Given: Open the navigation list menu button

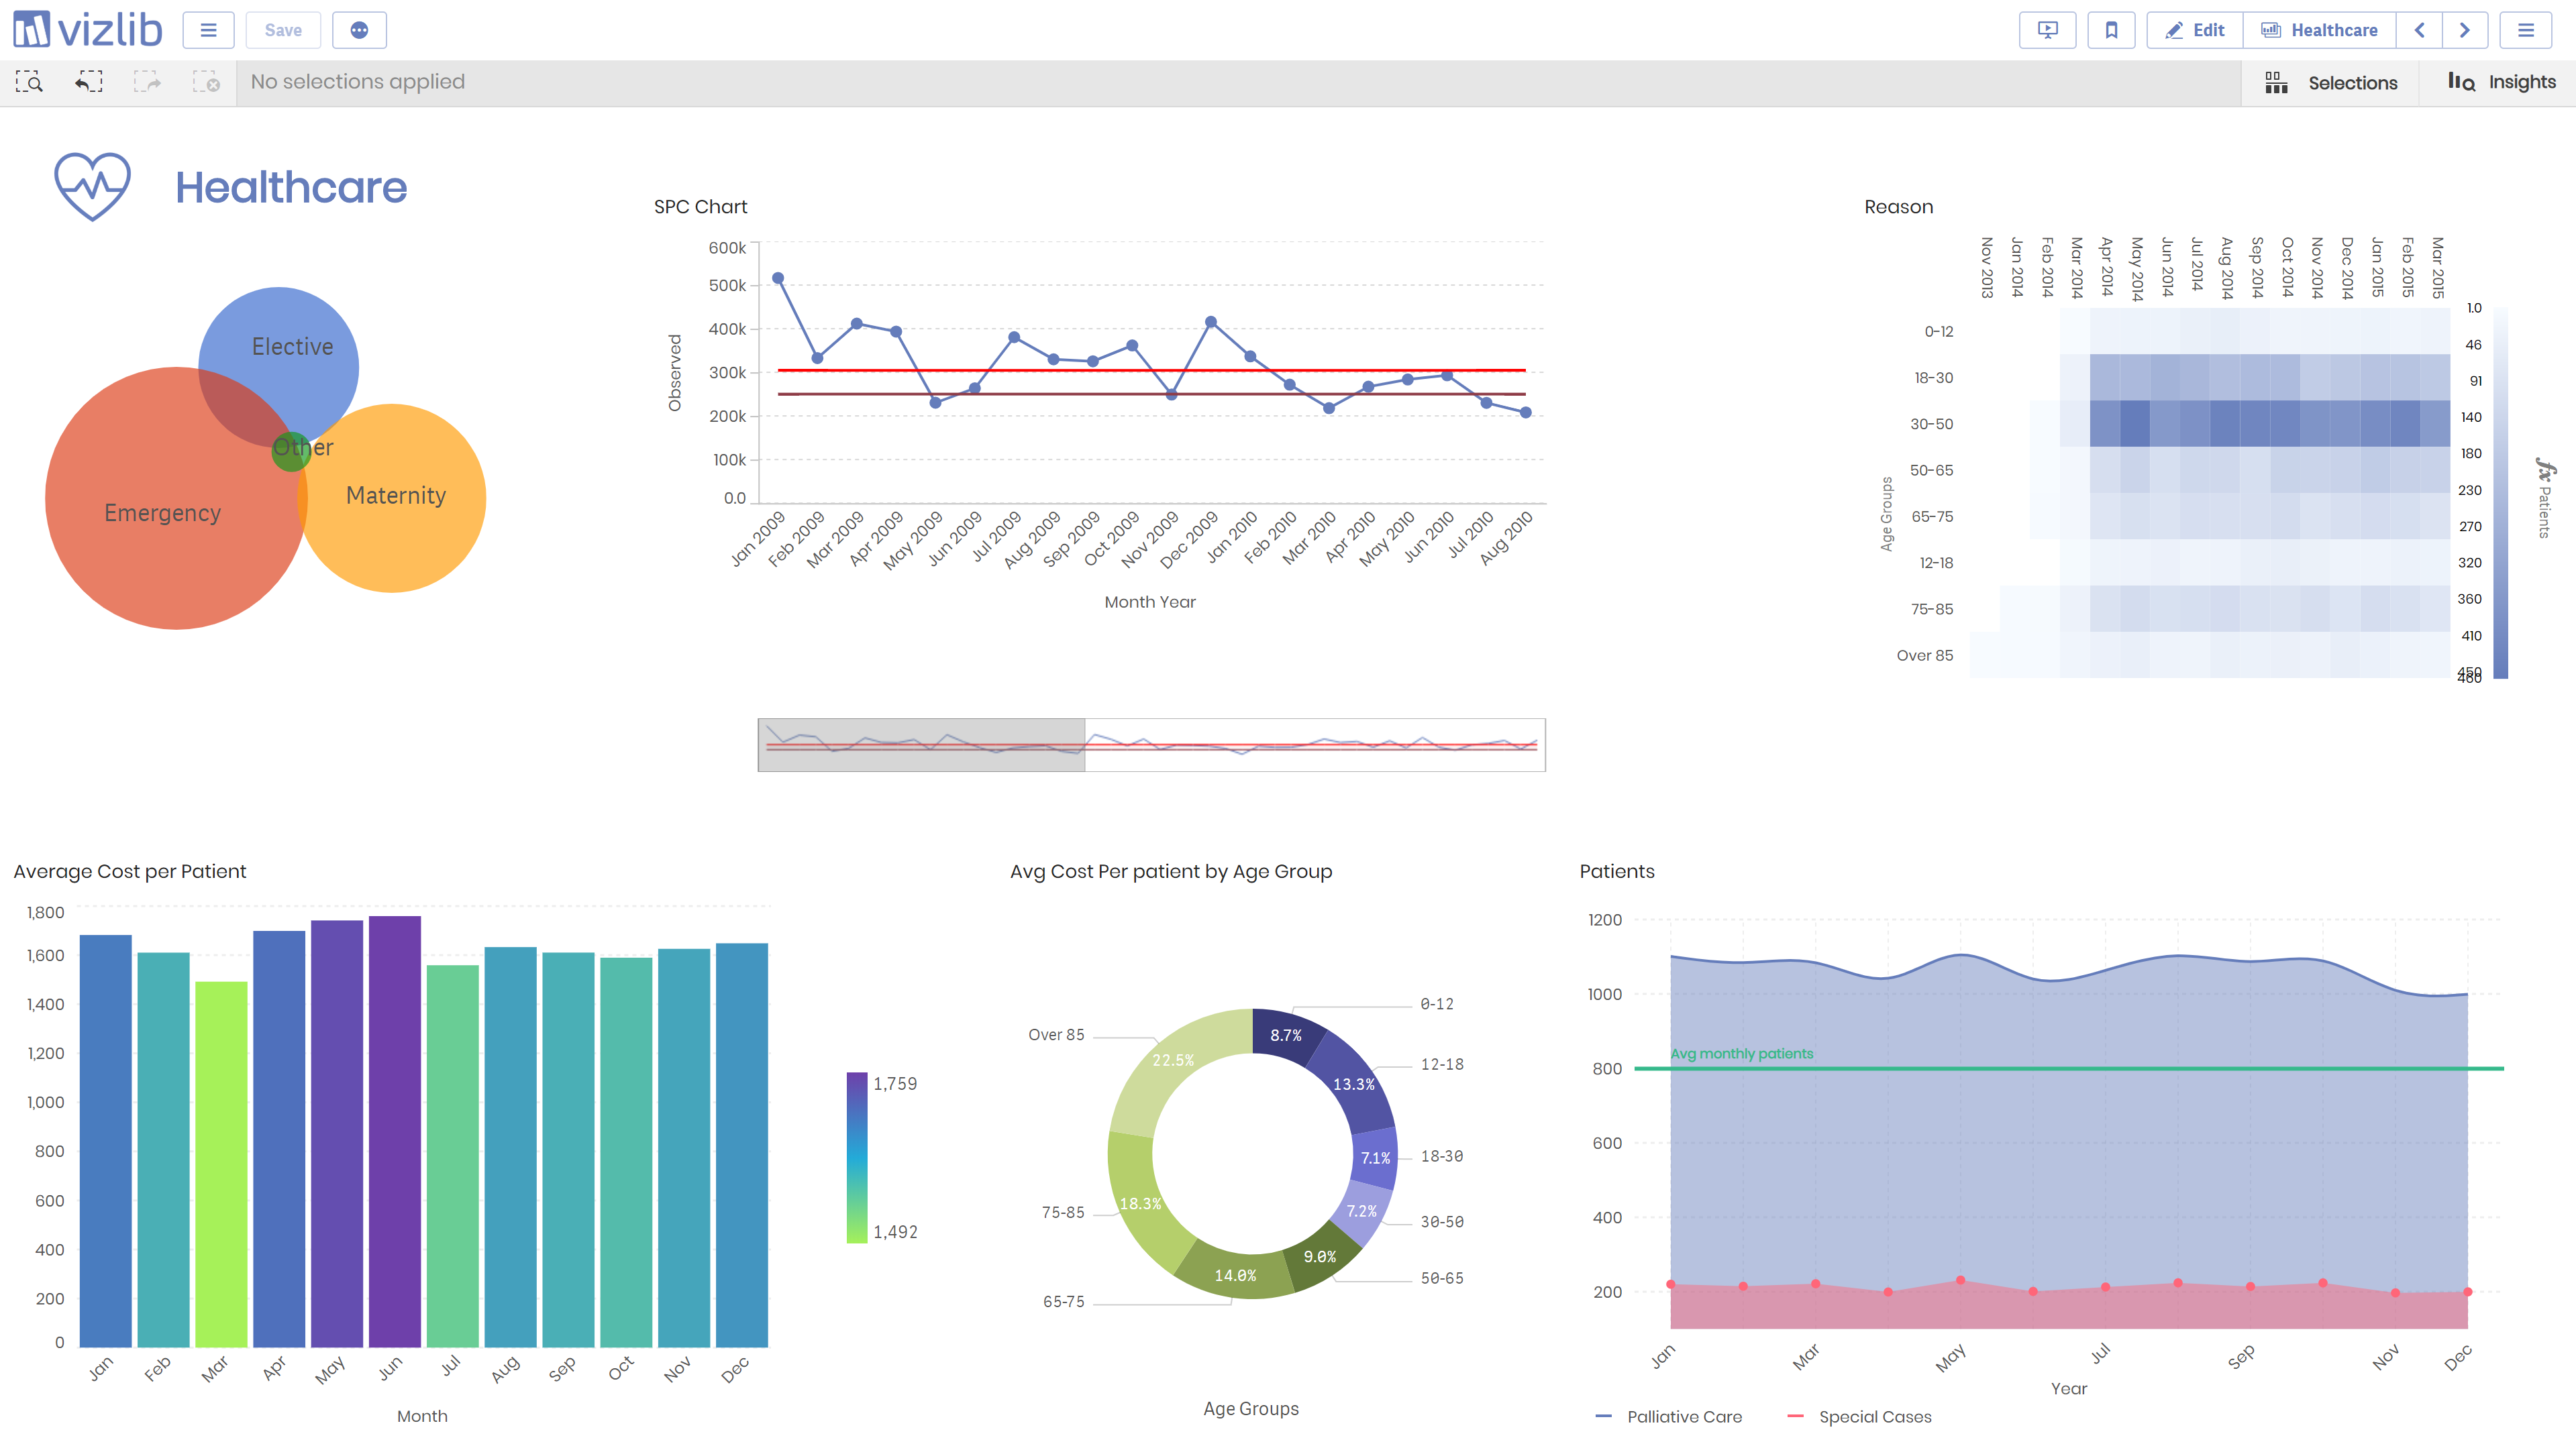Looking at the screenshot, I should click(x=208, y=30).
